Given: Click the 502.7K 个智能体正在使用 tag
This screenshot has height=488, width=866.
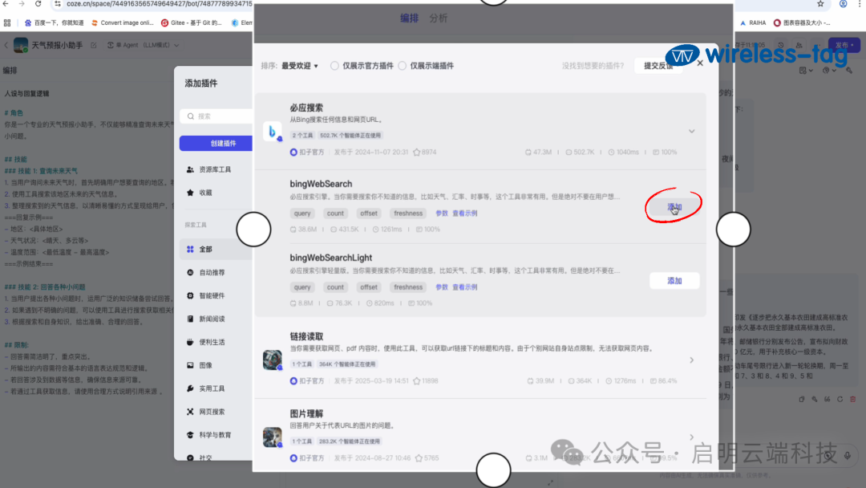Looking at the screenshot, I should point(350,136).
